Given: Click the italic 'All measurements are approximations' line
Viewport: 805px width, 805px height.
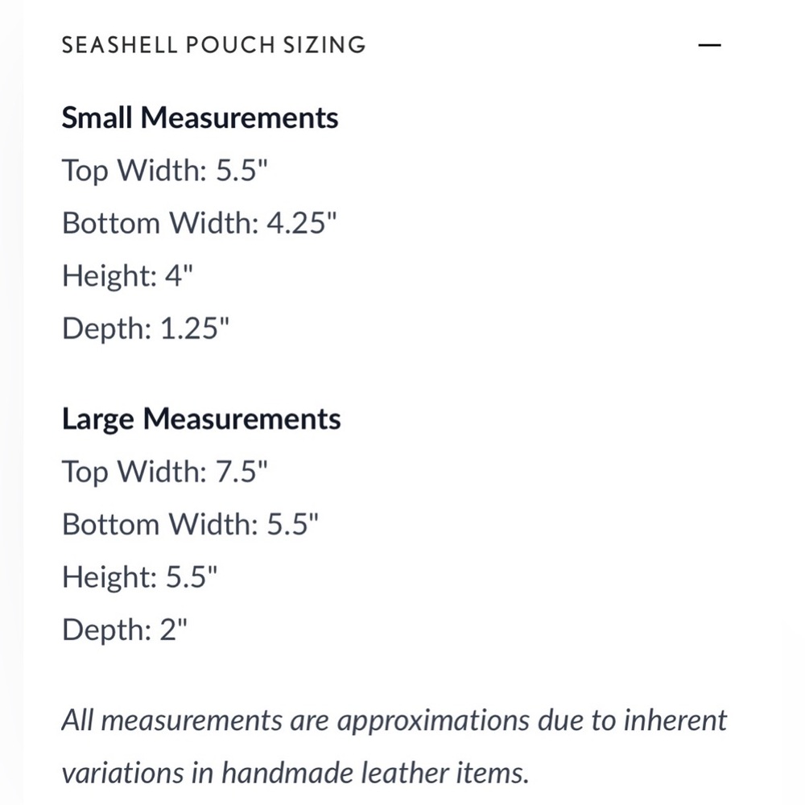Looking at the screenshot, I should click(x=394, y=720).
